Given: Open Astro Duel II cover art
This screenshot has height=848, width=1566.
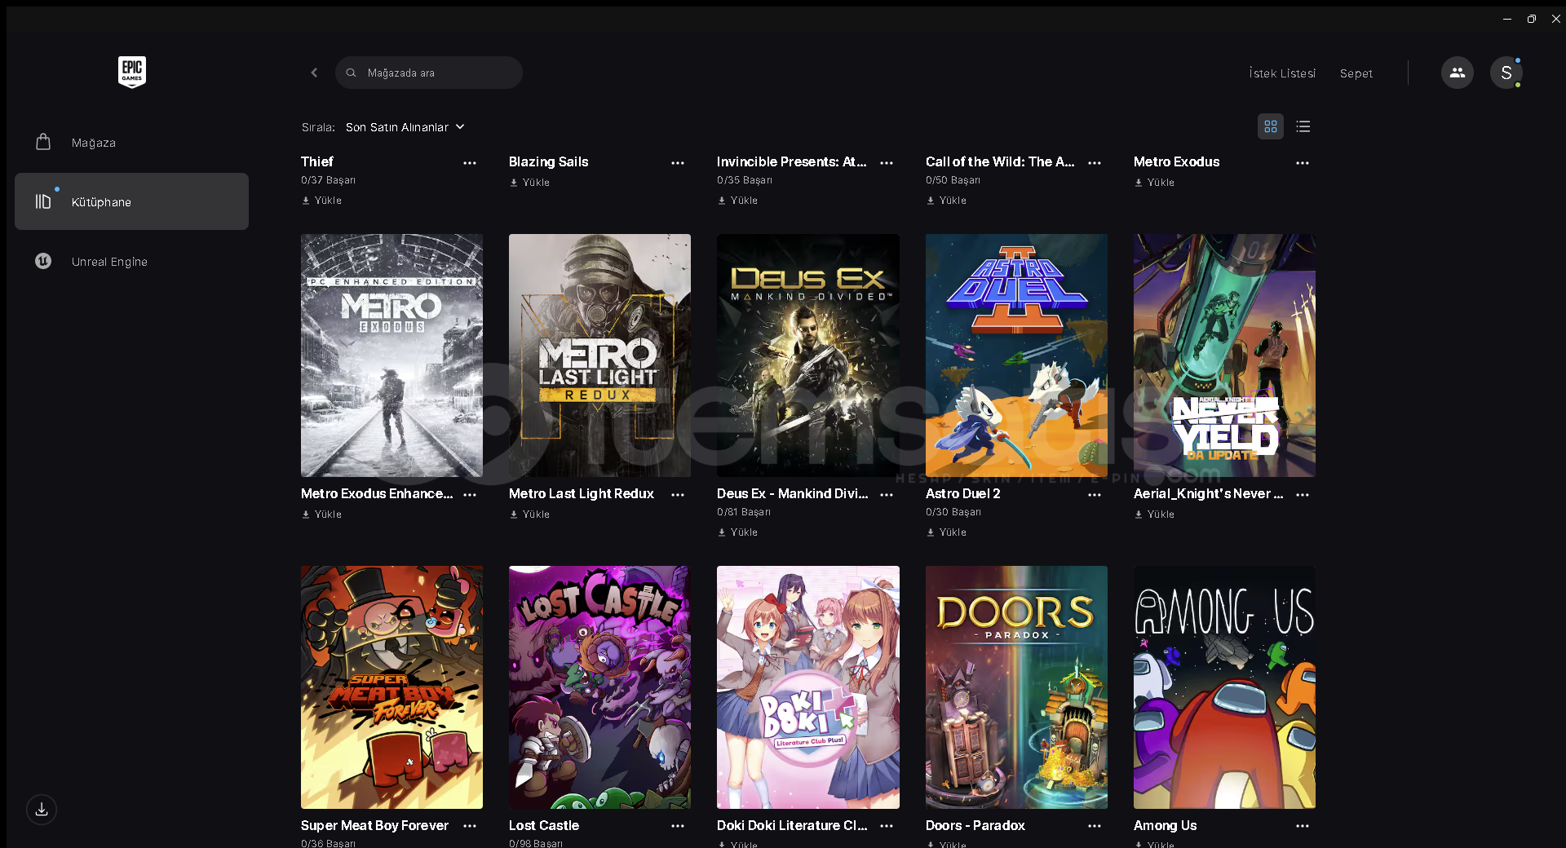Looking at the screenshot, I should (x=1016, y=356).
